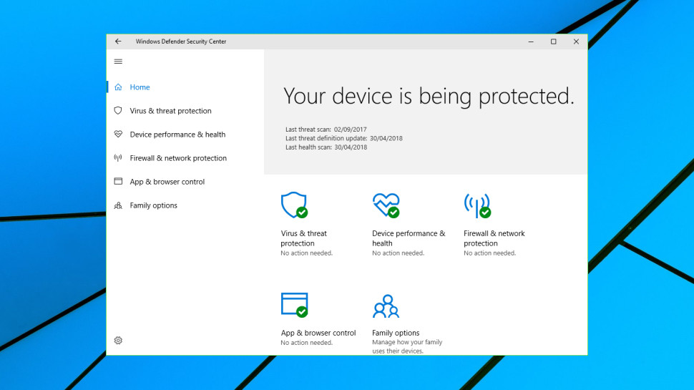The image size is (694, 390).
Task: Click the family people icon in sidebar
Action: (118, 205)
